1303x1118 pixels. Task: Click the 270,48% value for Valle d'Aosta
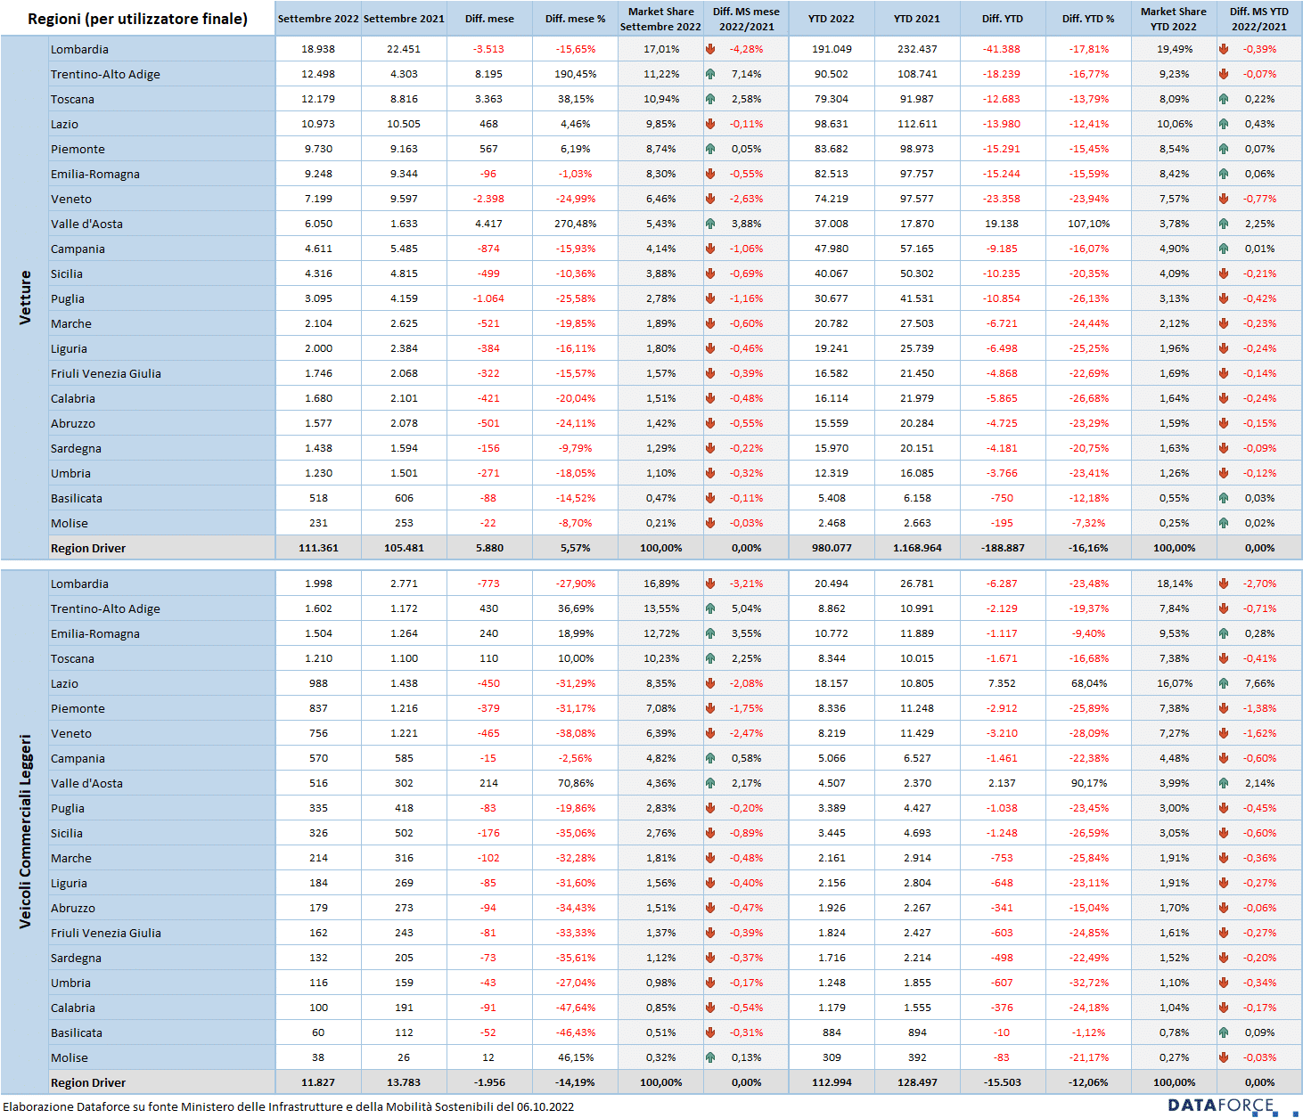coord(575,224)
